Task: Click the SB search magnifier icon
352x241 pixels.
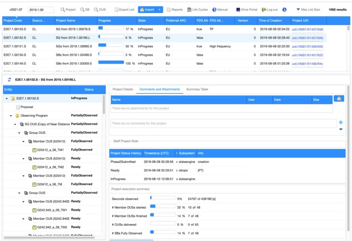Action: [82, 10]
